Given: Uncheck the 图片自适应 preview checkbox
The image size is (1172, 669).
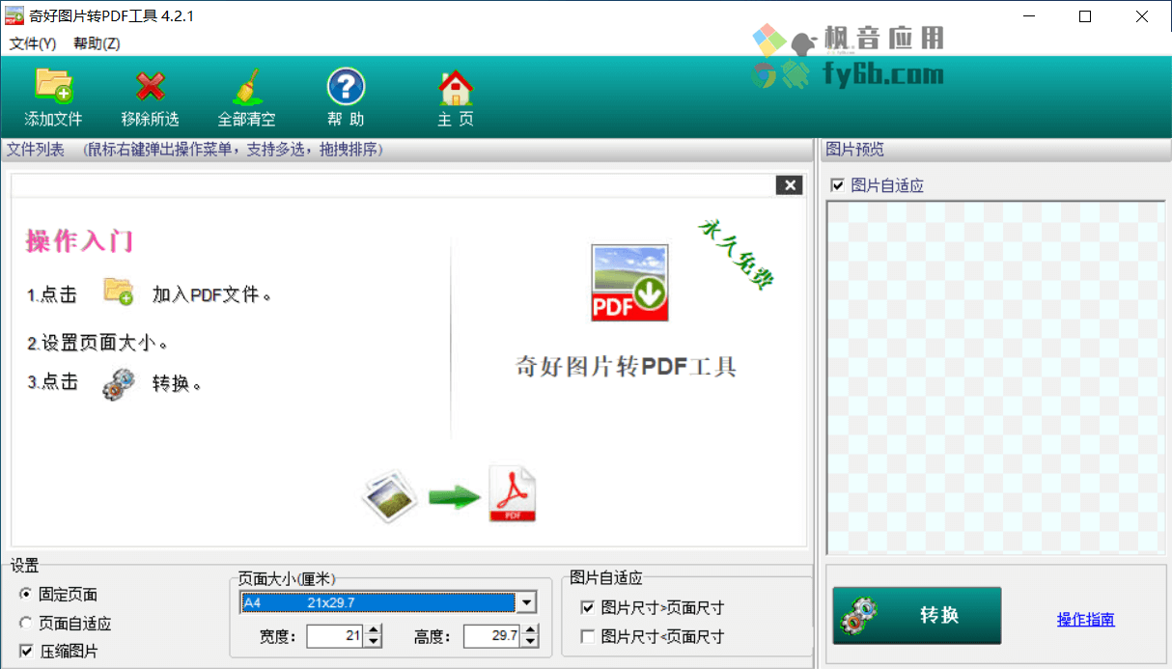Looking at the screenshot, I should tap(837, 185).
